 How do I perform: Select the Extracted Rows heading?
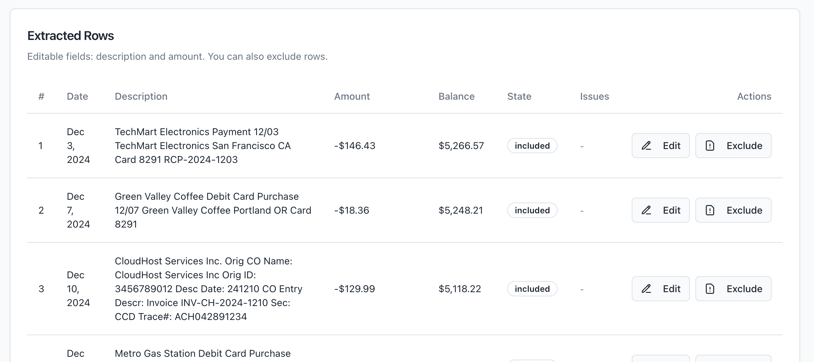coord(70,35)
